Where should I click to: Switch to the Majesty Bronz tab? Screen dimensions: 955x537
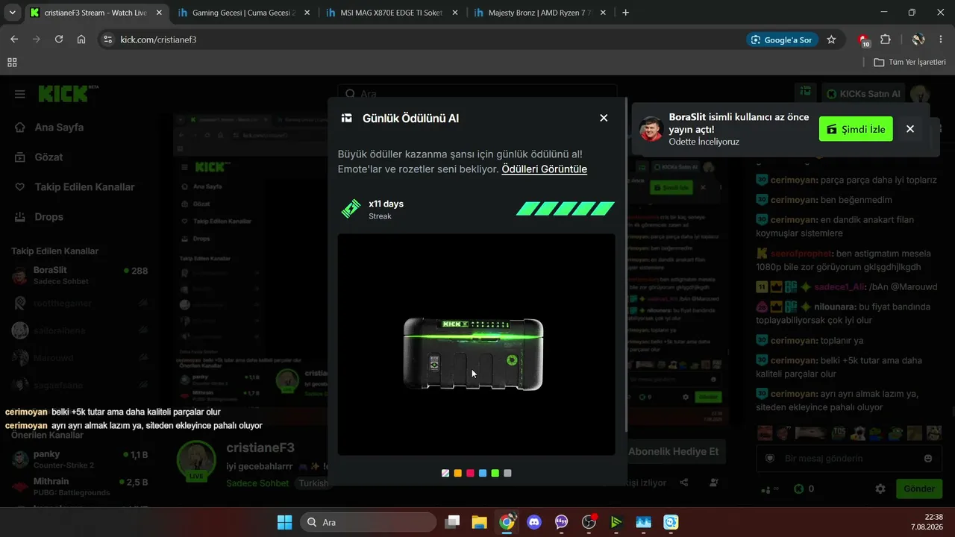coord(541,13)
